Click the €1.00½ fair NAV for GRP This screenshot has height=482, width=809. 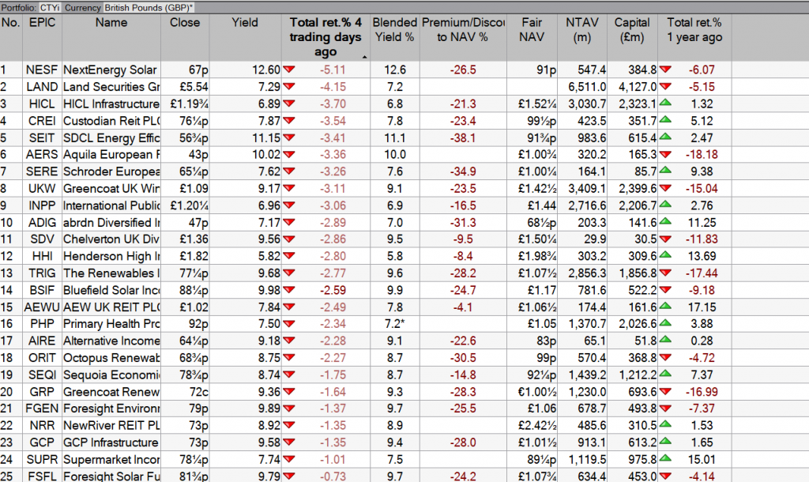(x=536, y=392)
